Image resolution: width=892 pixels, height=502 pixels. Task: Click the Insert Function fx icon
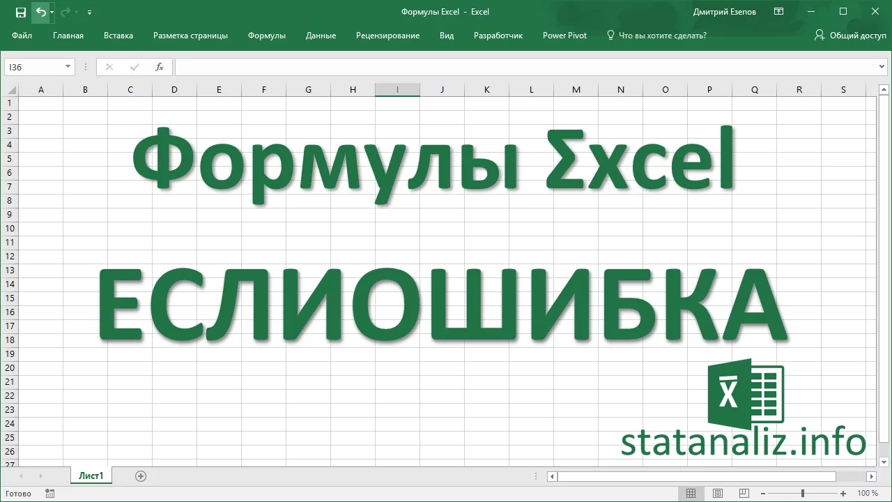[x=160, y=67]
